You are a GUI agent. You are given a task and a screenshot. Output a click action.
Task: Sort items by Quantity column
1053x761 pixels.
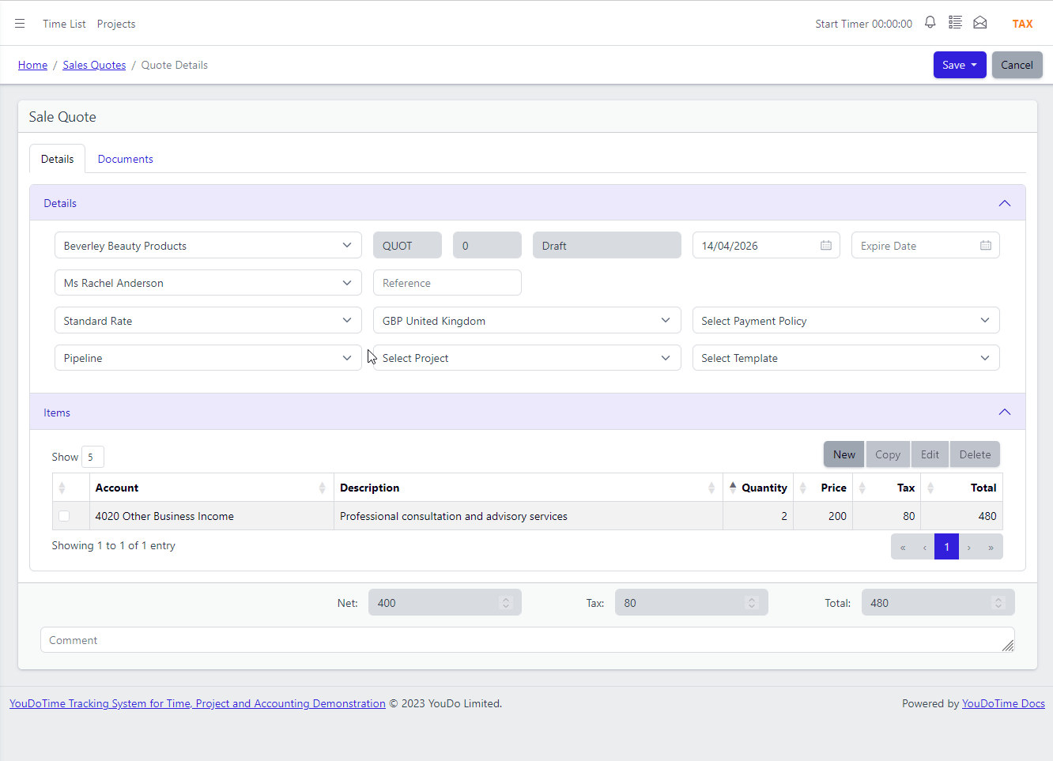pyautogui.click(x=758, y=488)
